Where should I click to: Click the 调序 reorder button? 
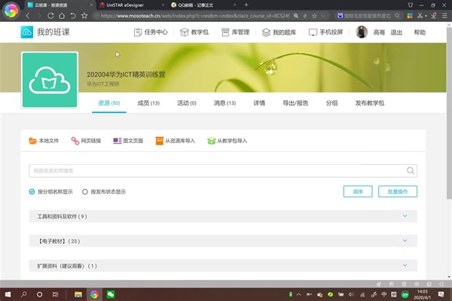click(x=358, y=191)
